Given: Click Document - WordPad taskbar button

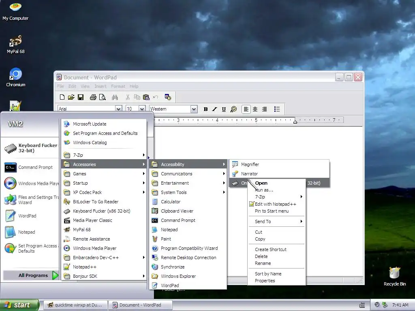Looking at the screenshot, I should pos(141,305).
